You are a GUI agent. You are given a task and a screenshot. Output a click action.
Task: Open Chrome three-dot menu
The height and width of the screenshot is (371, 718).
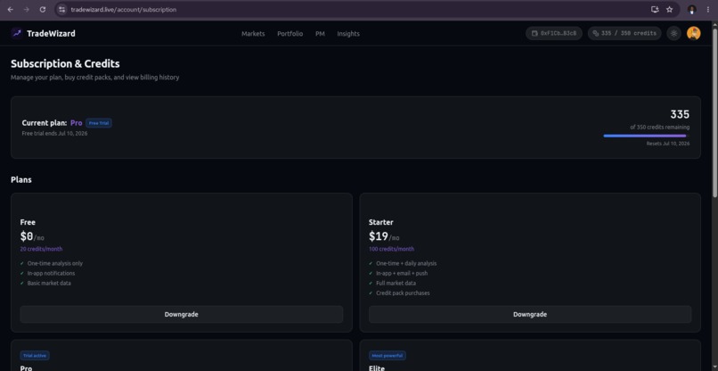point(708,9)
